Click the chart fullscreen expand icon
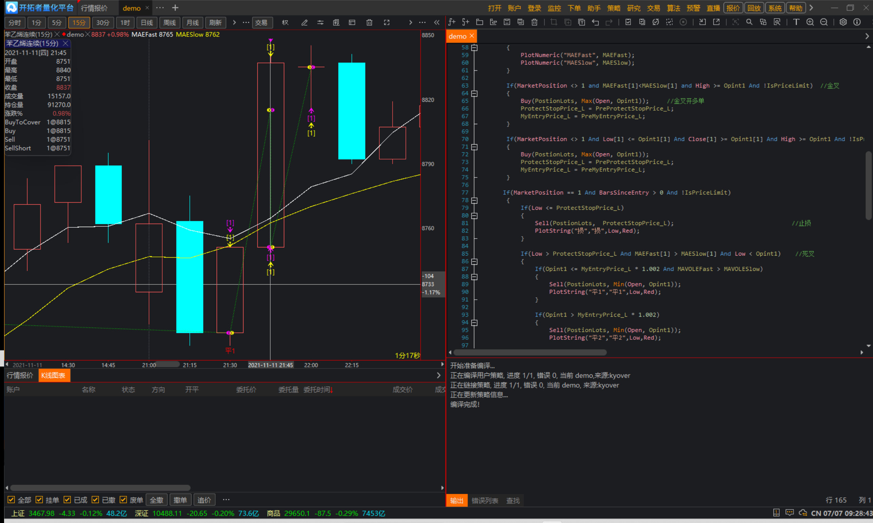The height and width of the screenshot is (523, 873). pos(387,22)
